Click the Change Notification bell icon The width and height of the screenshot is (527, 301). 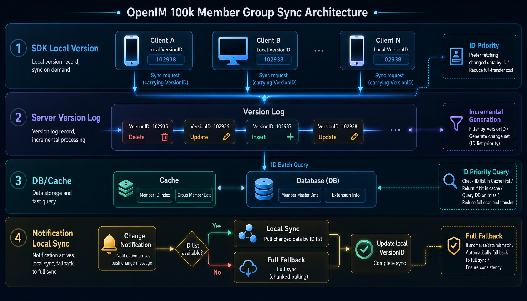(x=109, y=244)
